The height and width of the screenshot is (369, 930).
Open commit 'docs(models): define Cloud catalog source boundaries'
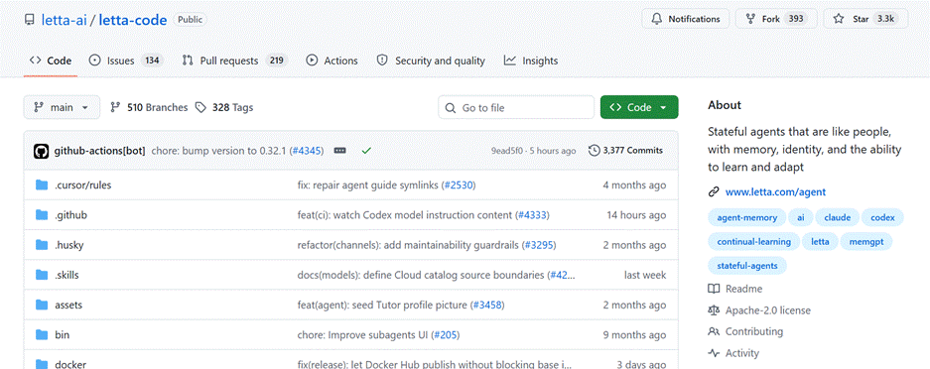421,275
